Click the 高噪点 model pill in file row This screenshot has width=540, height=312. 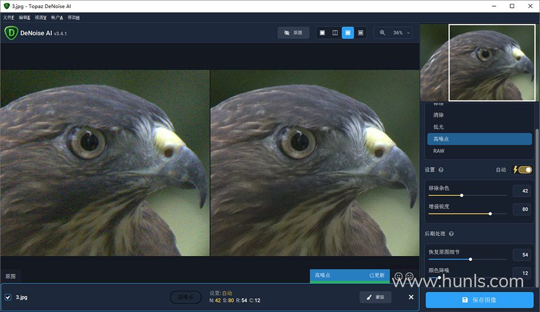(x=186, y=297)
